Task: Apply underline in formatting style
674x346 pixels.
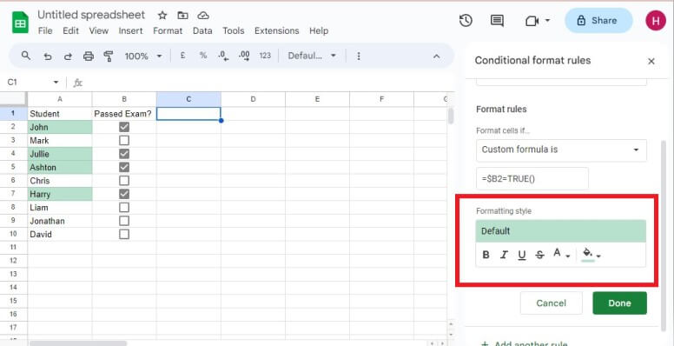Action: 522,255
